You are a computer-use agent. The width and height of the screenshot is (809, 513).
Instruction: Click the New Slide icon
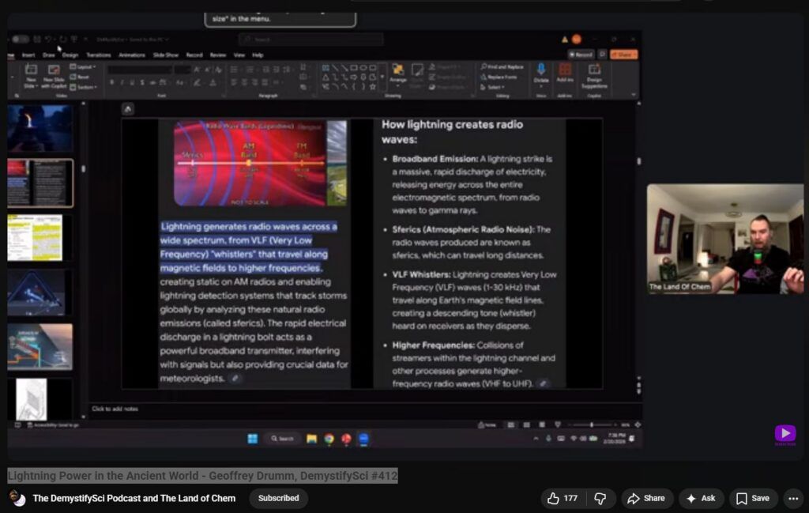click(x=31, y=71)
